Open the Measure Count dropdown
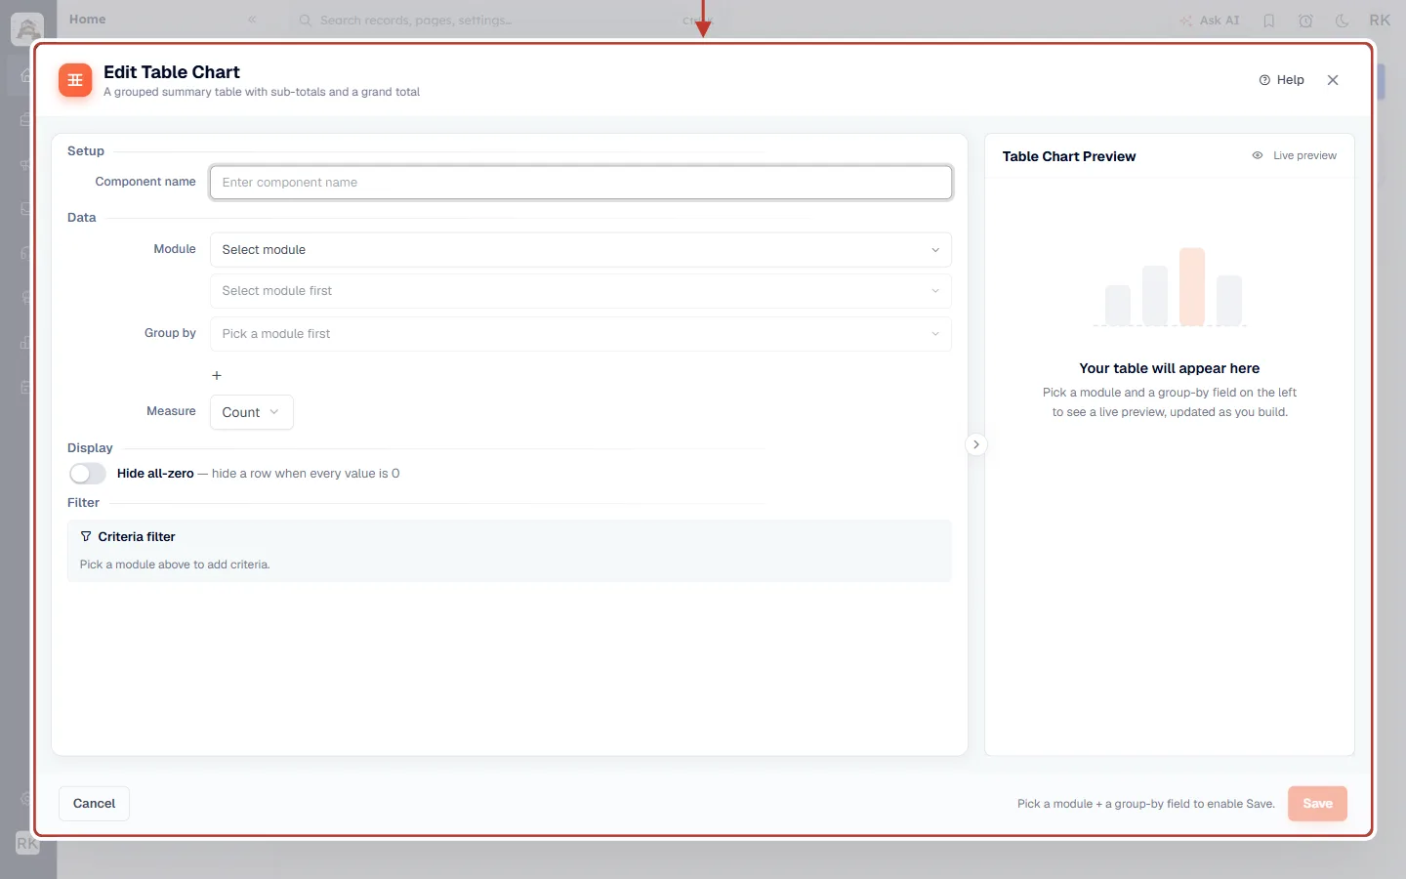The image size is (1406, 879). pos(251,412)
